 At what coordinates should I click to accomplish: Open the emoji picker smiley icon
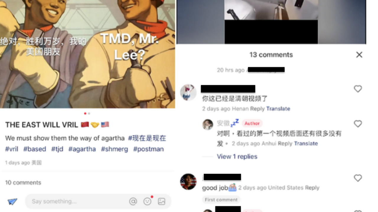(x=147, y=201)
